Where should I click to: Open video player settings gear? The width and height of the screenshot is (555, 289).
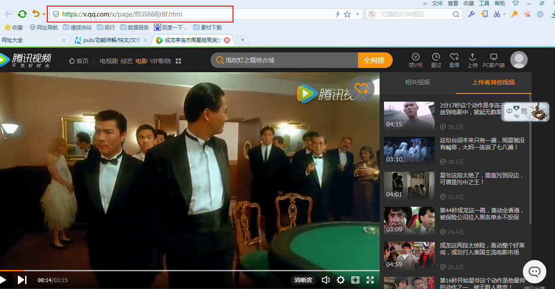click(341, 280)
